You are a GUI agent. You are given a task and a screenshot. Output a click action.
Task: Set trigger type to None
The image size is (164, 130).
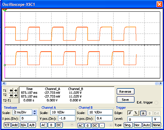click(x=156, y=125)
